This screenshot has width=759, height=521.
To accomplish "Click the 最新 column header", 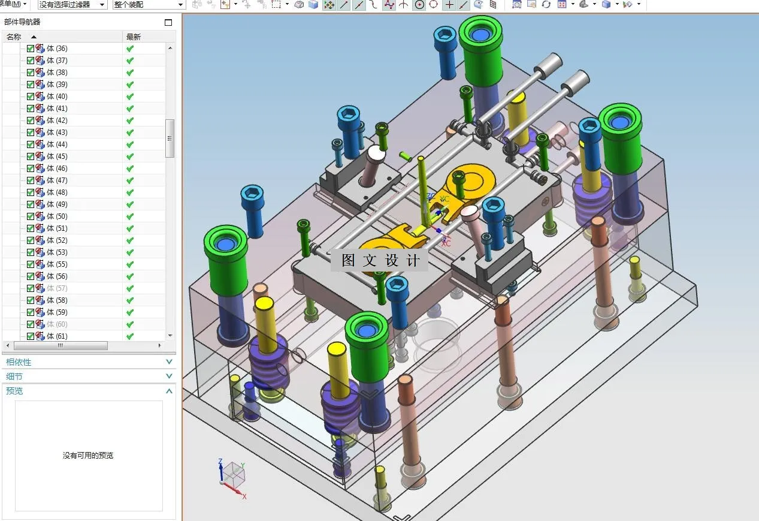I will 134,37.
